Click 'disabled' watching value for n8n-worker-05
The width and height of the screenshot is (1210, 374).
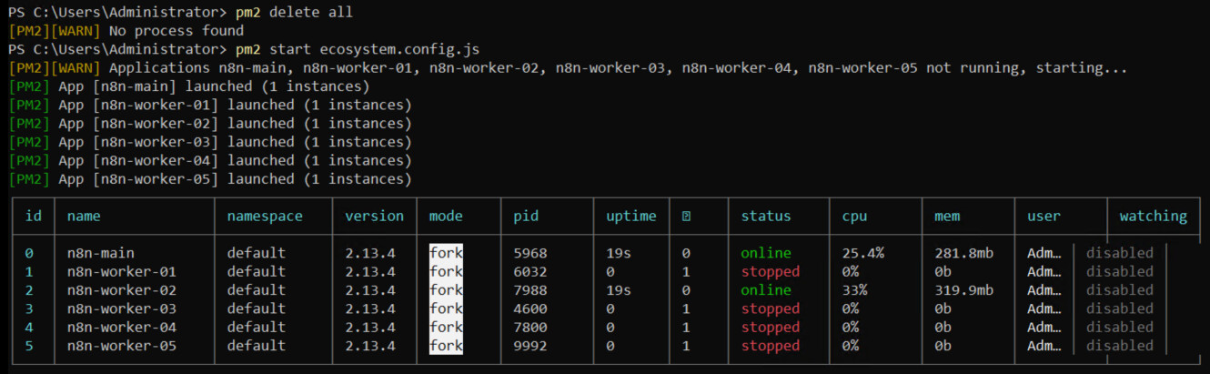pos(1119,346)
